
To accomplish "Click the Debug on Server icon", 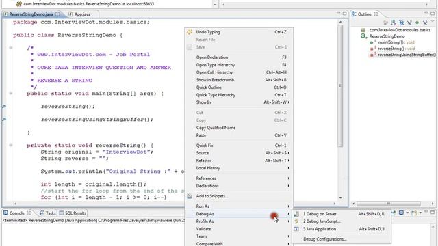I will 296,214.
